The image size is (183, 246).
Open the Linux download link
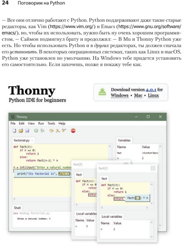pyautogui.click(x=153, y=95)
